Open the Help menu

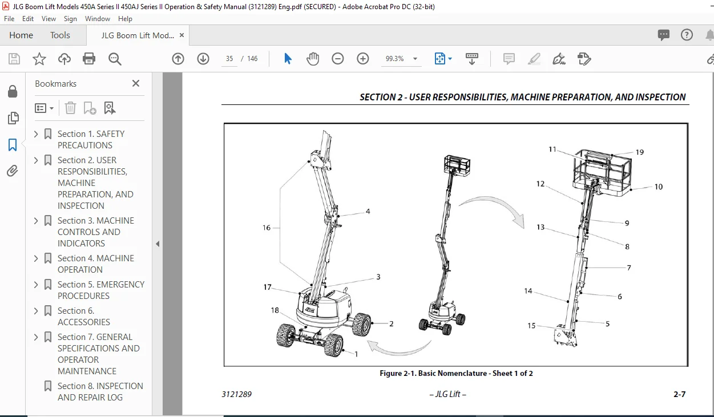125,19
